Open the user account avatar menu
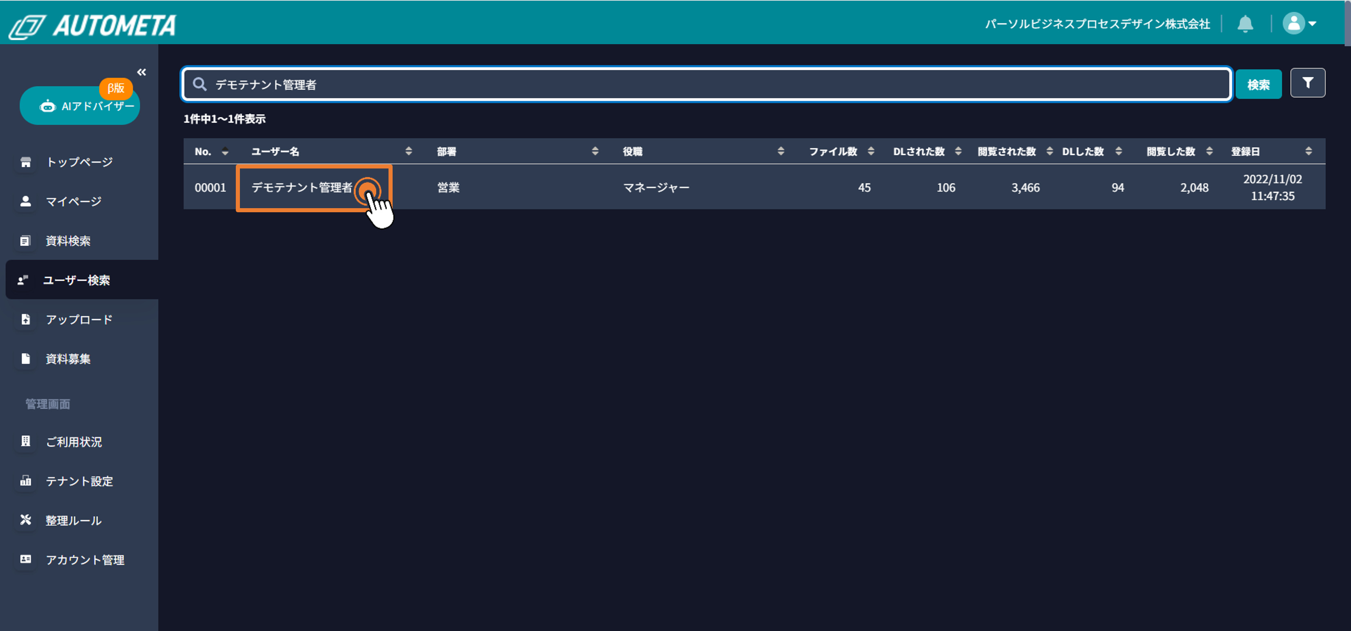The image size is (1351, 631). [1299, 24]
